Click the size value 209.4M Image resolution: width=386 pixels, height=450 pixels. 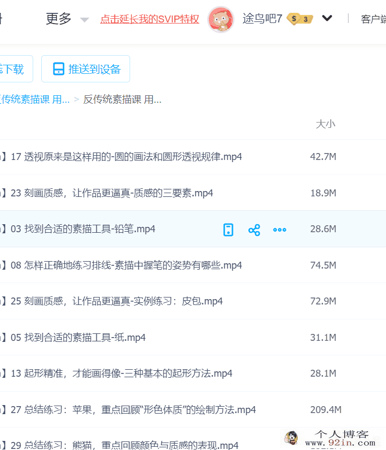(326, 409)
